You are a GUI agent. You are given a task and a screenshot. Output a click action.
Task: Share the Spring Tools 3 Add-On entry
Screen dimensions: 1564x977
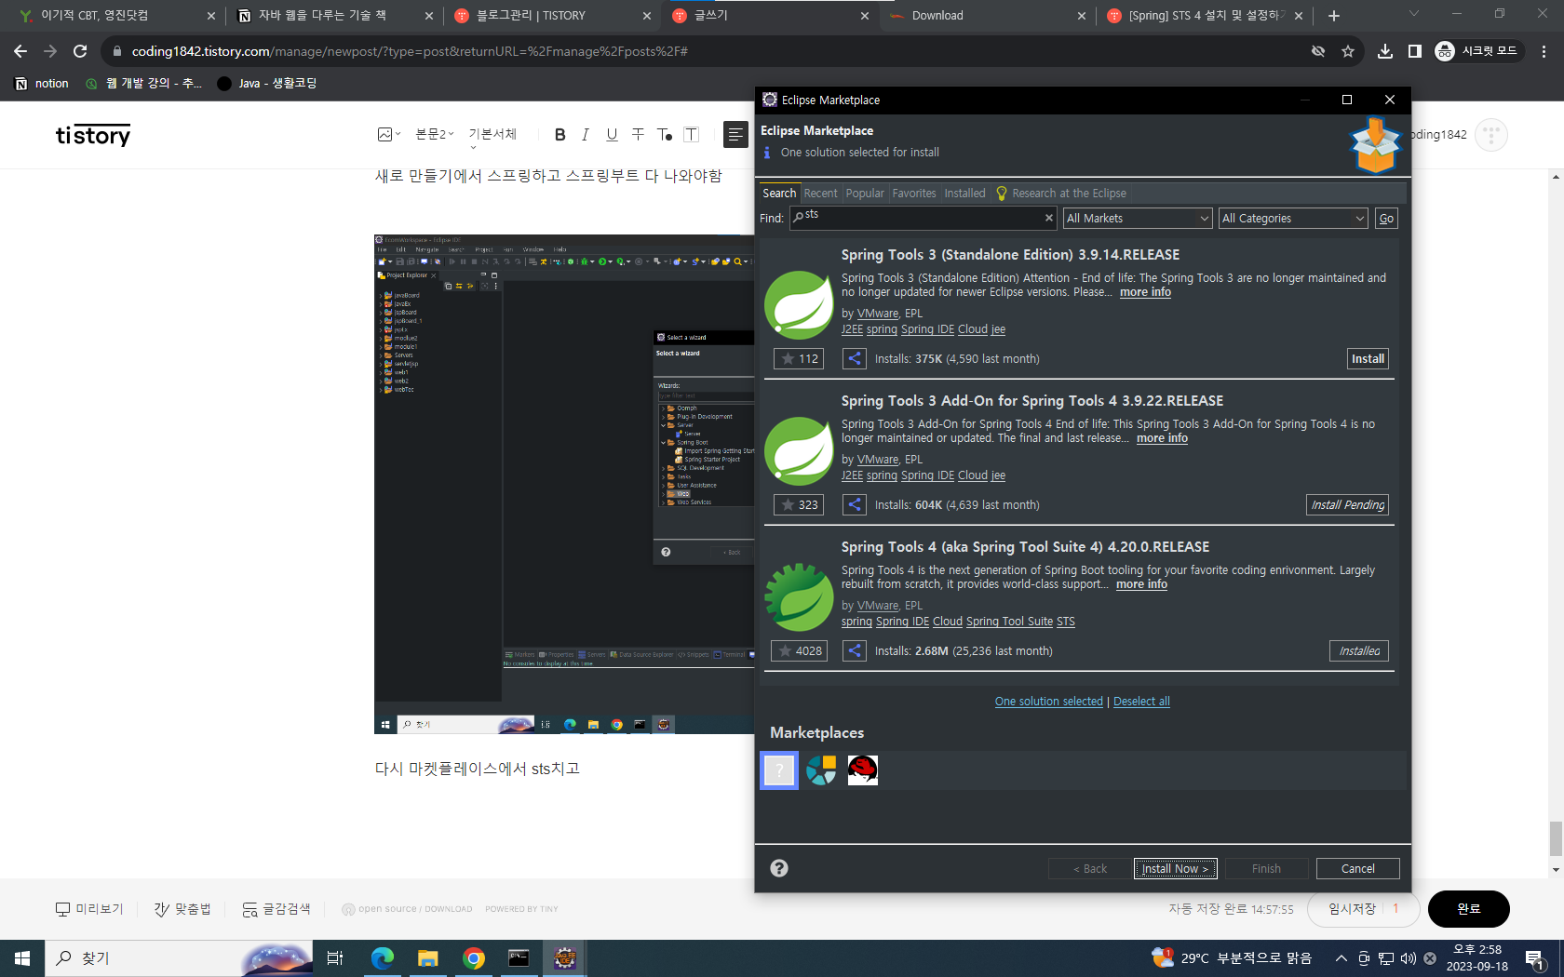click(x=854, y=505)
